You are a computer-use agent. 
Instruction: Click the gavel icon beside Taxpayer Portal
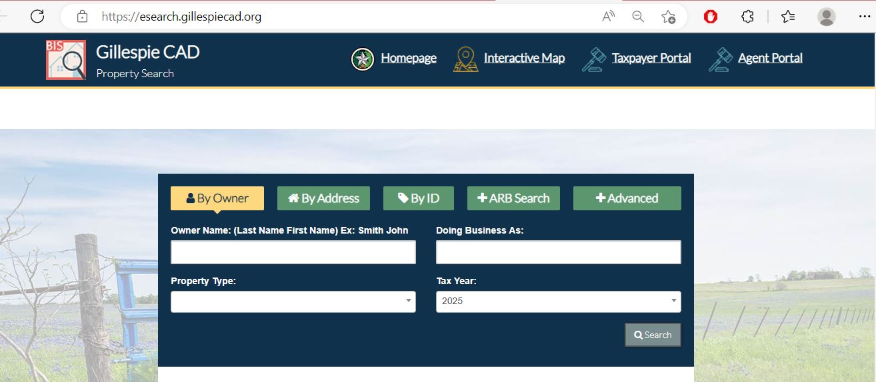click(x=593, y=59)
